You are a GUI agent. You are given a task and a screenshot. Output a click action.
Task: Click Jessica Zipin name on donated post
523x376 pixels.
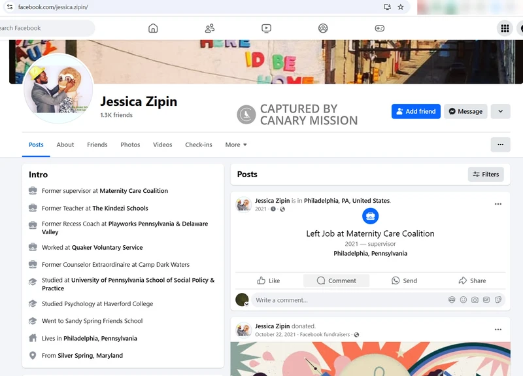272,326
